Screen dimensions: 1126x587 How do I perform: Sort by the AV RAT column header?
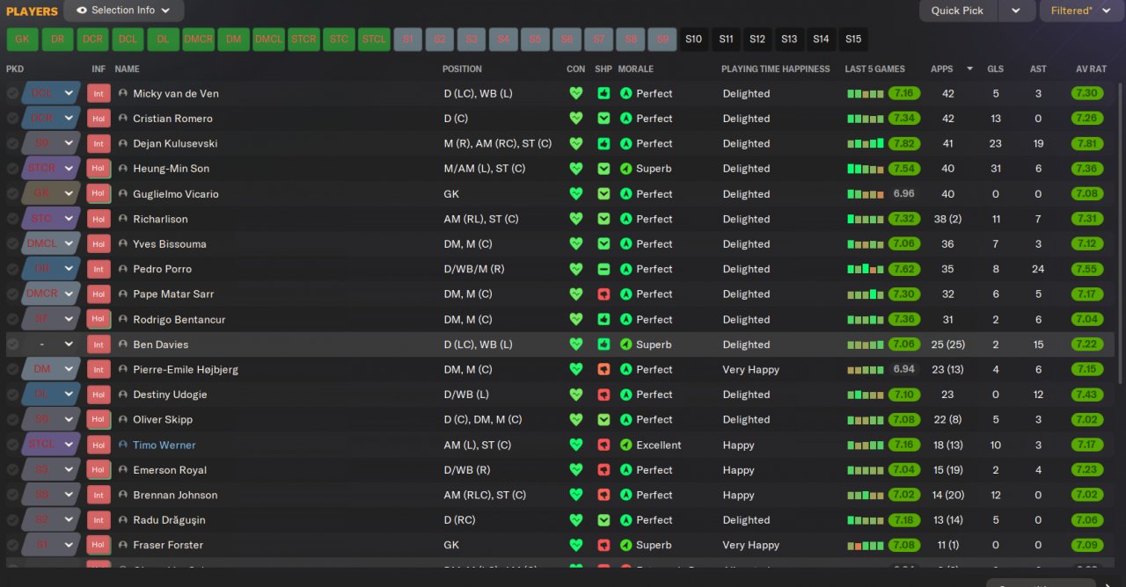point(1089,69)
